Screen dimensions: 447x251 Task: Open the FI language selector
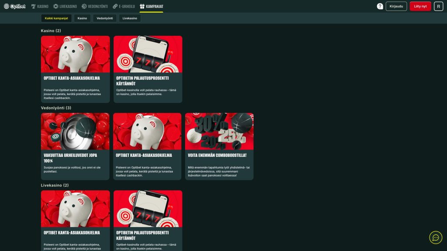point(438,6)
